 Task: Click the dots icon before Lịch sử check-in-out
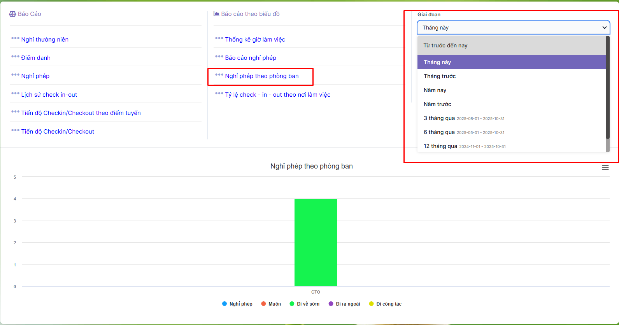point(15,94)
